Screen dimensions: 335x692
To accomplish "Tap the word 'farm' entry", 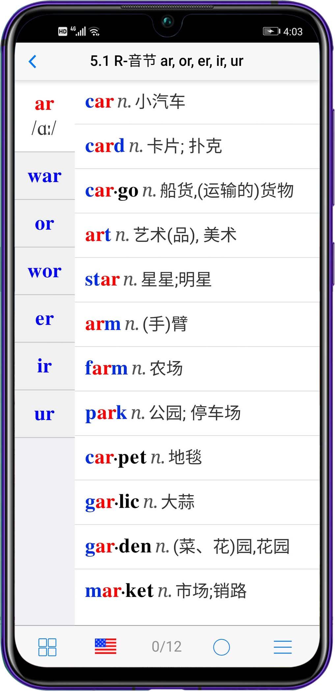I will pos(197,368).
